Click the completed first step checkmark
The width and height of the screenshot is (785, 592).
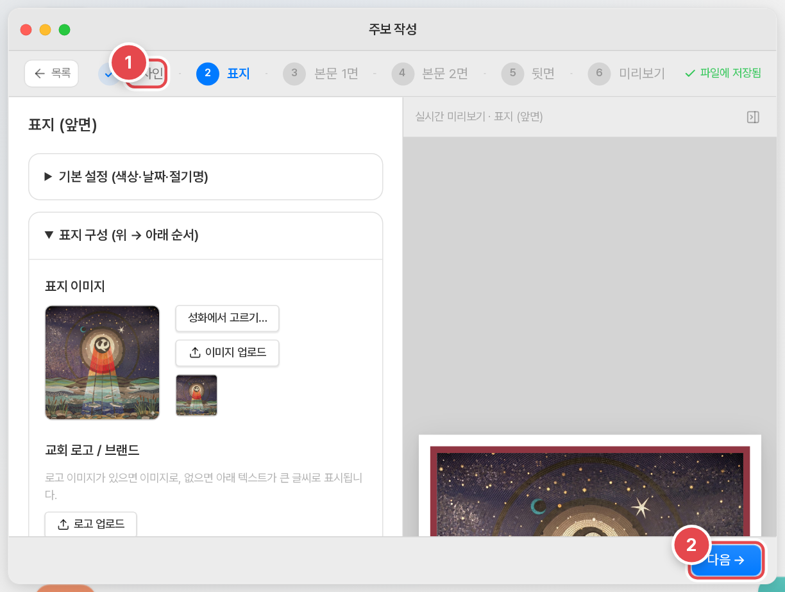[x=108, y=74]
